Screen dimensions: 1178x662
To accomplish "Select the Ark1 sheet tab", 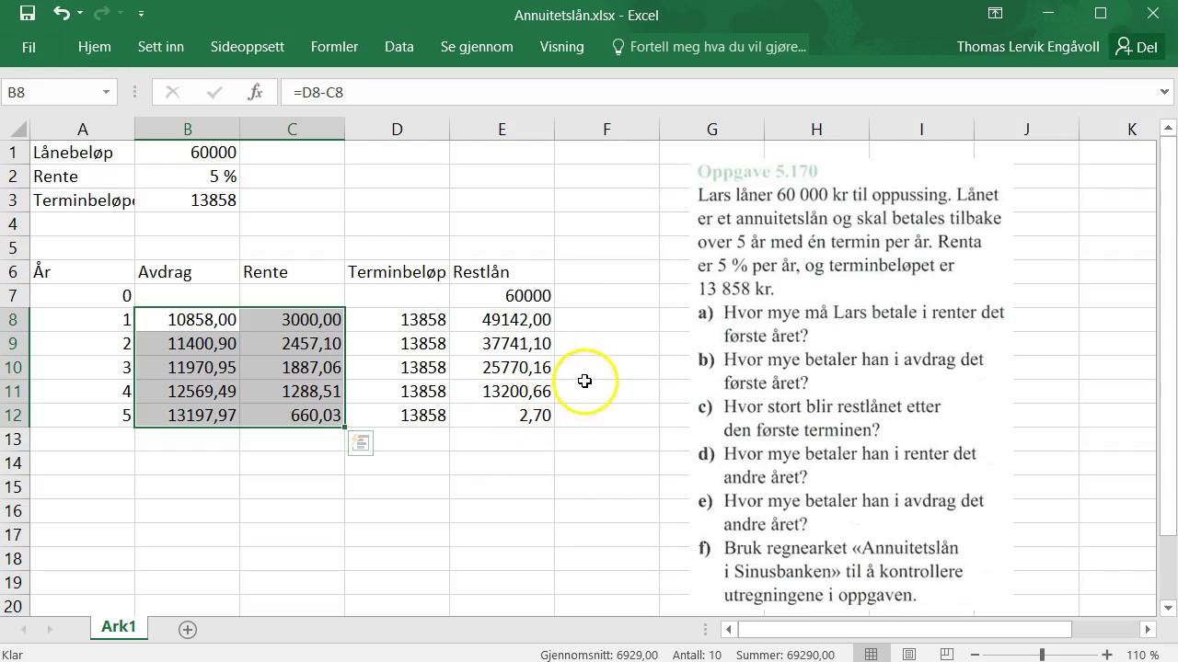I will click(119, 627).
